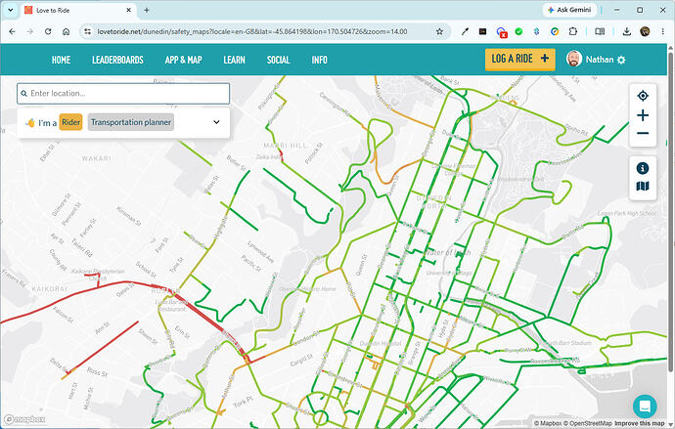Bookmark this page with the star icon
This screenshot has height=429, width=675.
(x=439, y=31)
